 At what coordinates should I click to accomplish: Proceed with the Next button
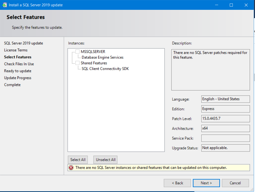click(x=206, y=183)
